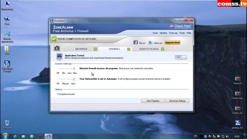Click the DefenseNet mode slider handle
Viewport: 247px width, 139px height.
pos(74,79)
